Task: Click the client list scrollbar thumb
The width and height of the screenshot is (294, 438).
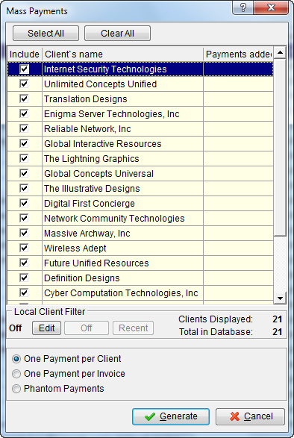Action: click(280, 147)
